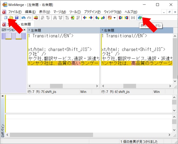Copy difference to the right pane

[85, 18]
